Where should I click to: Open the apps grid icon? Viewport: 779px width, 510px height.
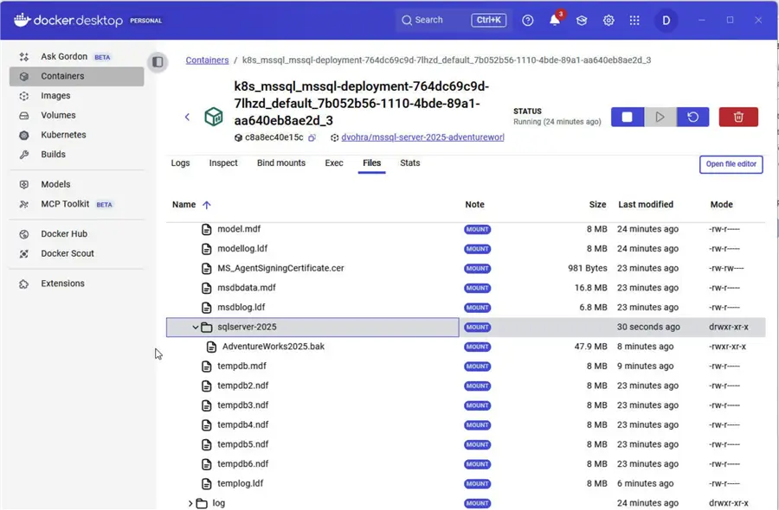pyautogui.click(x=634, y=21)
